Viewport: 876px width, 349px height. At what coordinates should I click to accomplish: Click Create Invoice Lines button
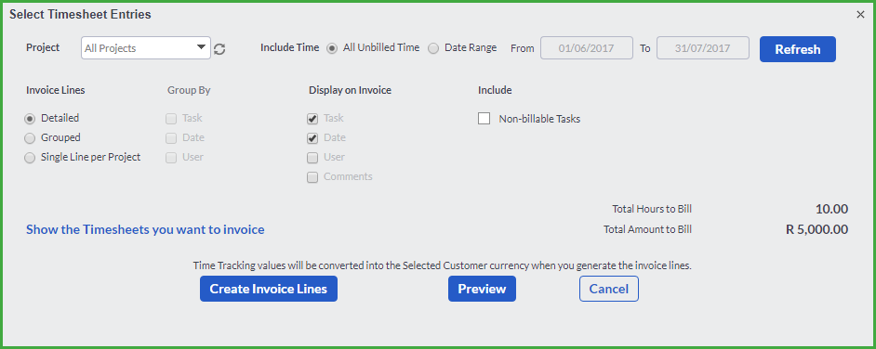tap(269, 289)
